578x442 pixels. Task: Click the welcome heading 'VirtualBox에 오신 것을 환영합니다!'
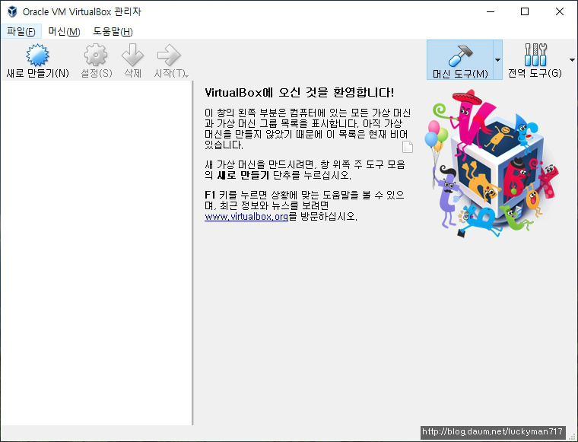point(300,92)
